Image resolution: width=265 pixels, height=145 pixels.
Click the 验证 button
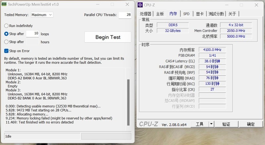coord(226,124)
